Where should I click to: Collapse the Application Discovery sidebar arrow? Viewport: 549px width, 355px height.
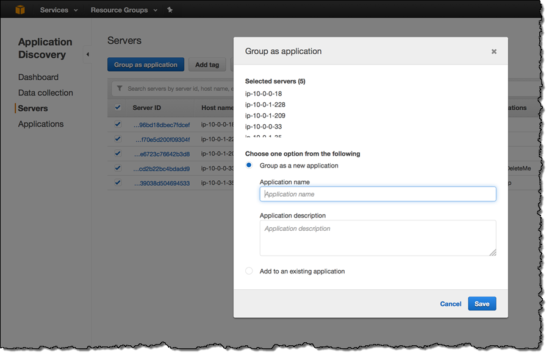[x=87, y=54]
